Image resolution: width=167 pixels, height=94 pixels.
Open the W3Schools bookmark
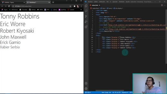[13, 10]
